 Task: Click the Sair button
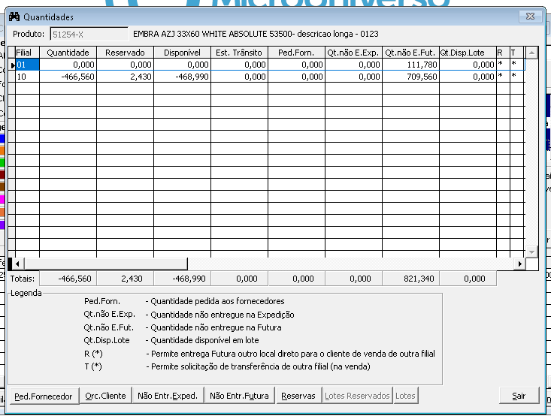(x=519, y=396)
